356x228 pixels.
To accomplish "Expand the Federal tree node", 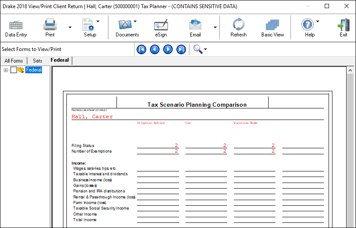I will pos(6,70).
